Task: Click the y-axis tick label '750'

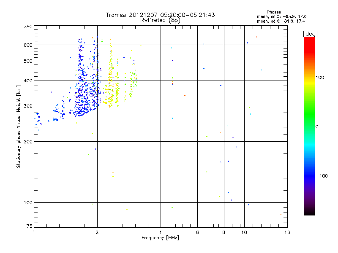Action: click(28, 27)
